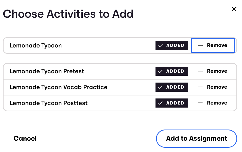Select the Lemonade Tycoon Pretest activity name
Viewport: 242px width, 152px height.
[x=47, y=71]
